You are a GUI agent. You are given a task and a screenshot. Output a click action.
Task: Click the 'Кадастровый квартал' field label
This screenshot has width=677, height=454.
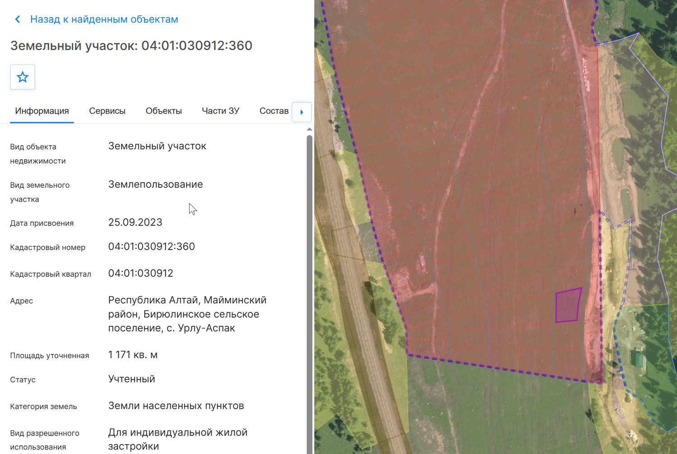tap(51, 274)
